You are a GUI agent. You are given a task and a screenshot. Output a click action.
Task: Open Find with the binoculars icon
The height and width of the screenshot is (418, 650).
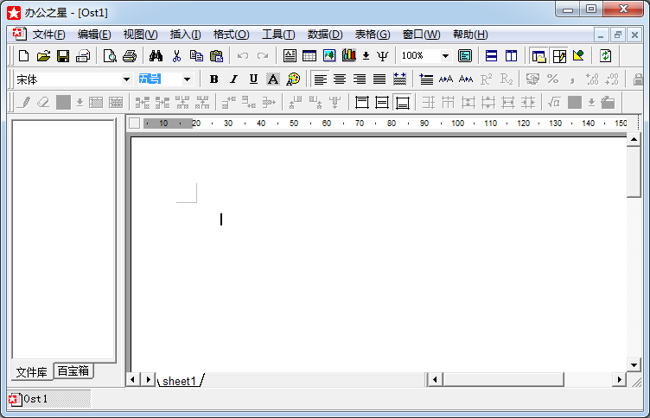coord(156,56)
